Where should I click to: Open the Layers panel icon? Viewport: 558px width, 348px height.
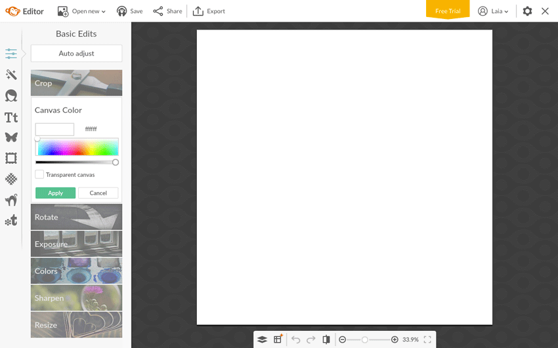pos(262,339)
